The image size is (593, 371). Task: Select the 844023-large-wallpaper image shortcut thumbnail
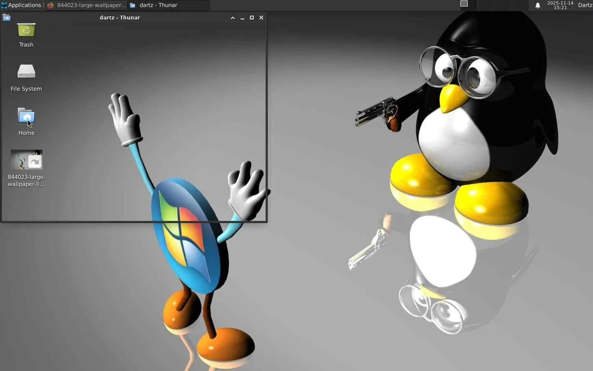(x=26, y=160)
